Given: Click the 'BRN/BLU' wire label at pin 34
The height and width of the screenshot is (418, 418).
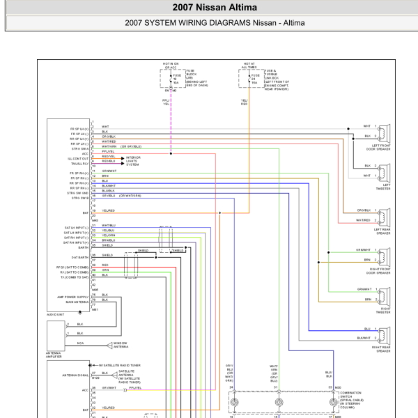Looking at the screenshot, I should click(x=108, y=240).
